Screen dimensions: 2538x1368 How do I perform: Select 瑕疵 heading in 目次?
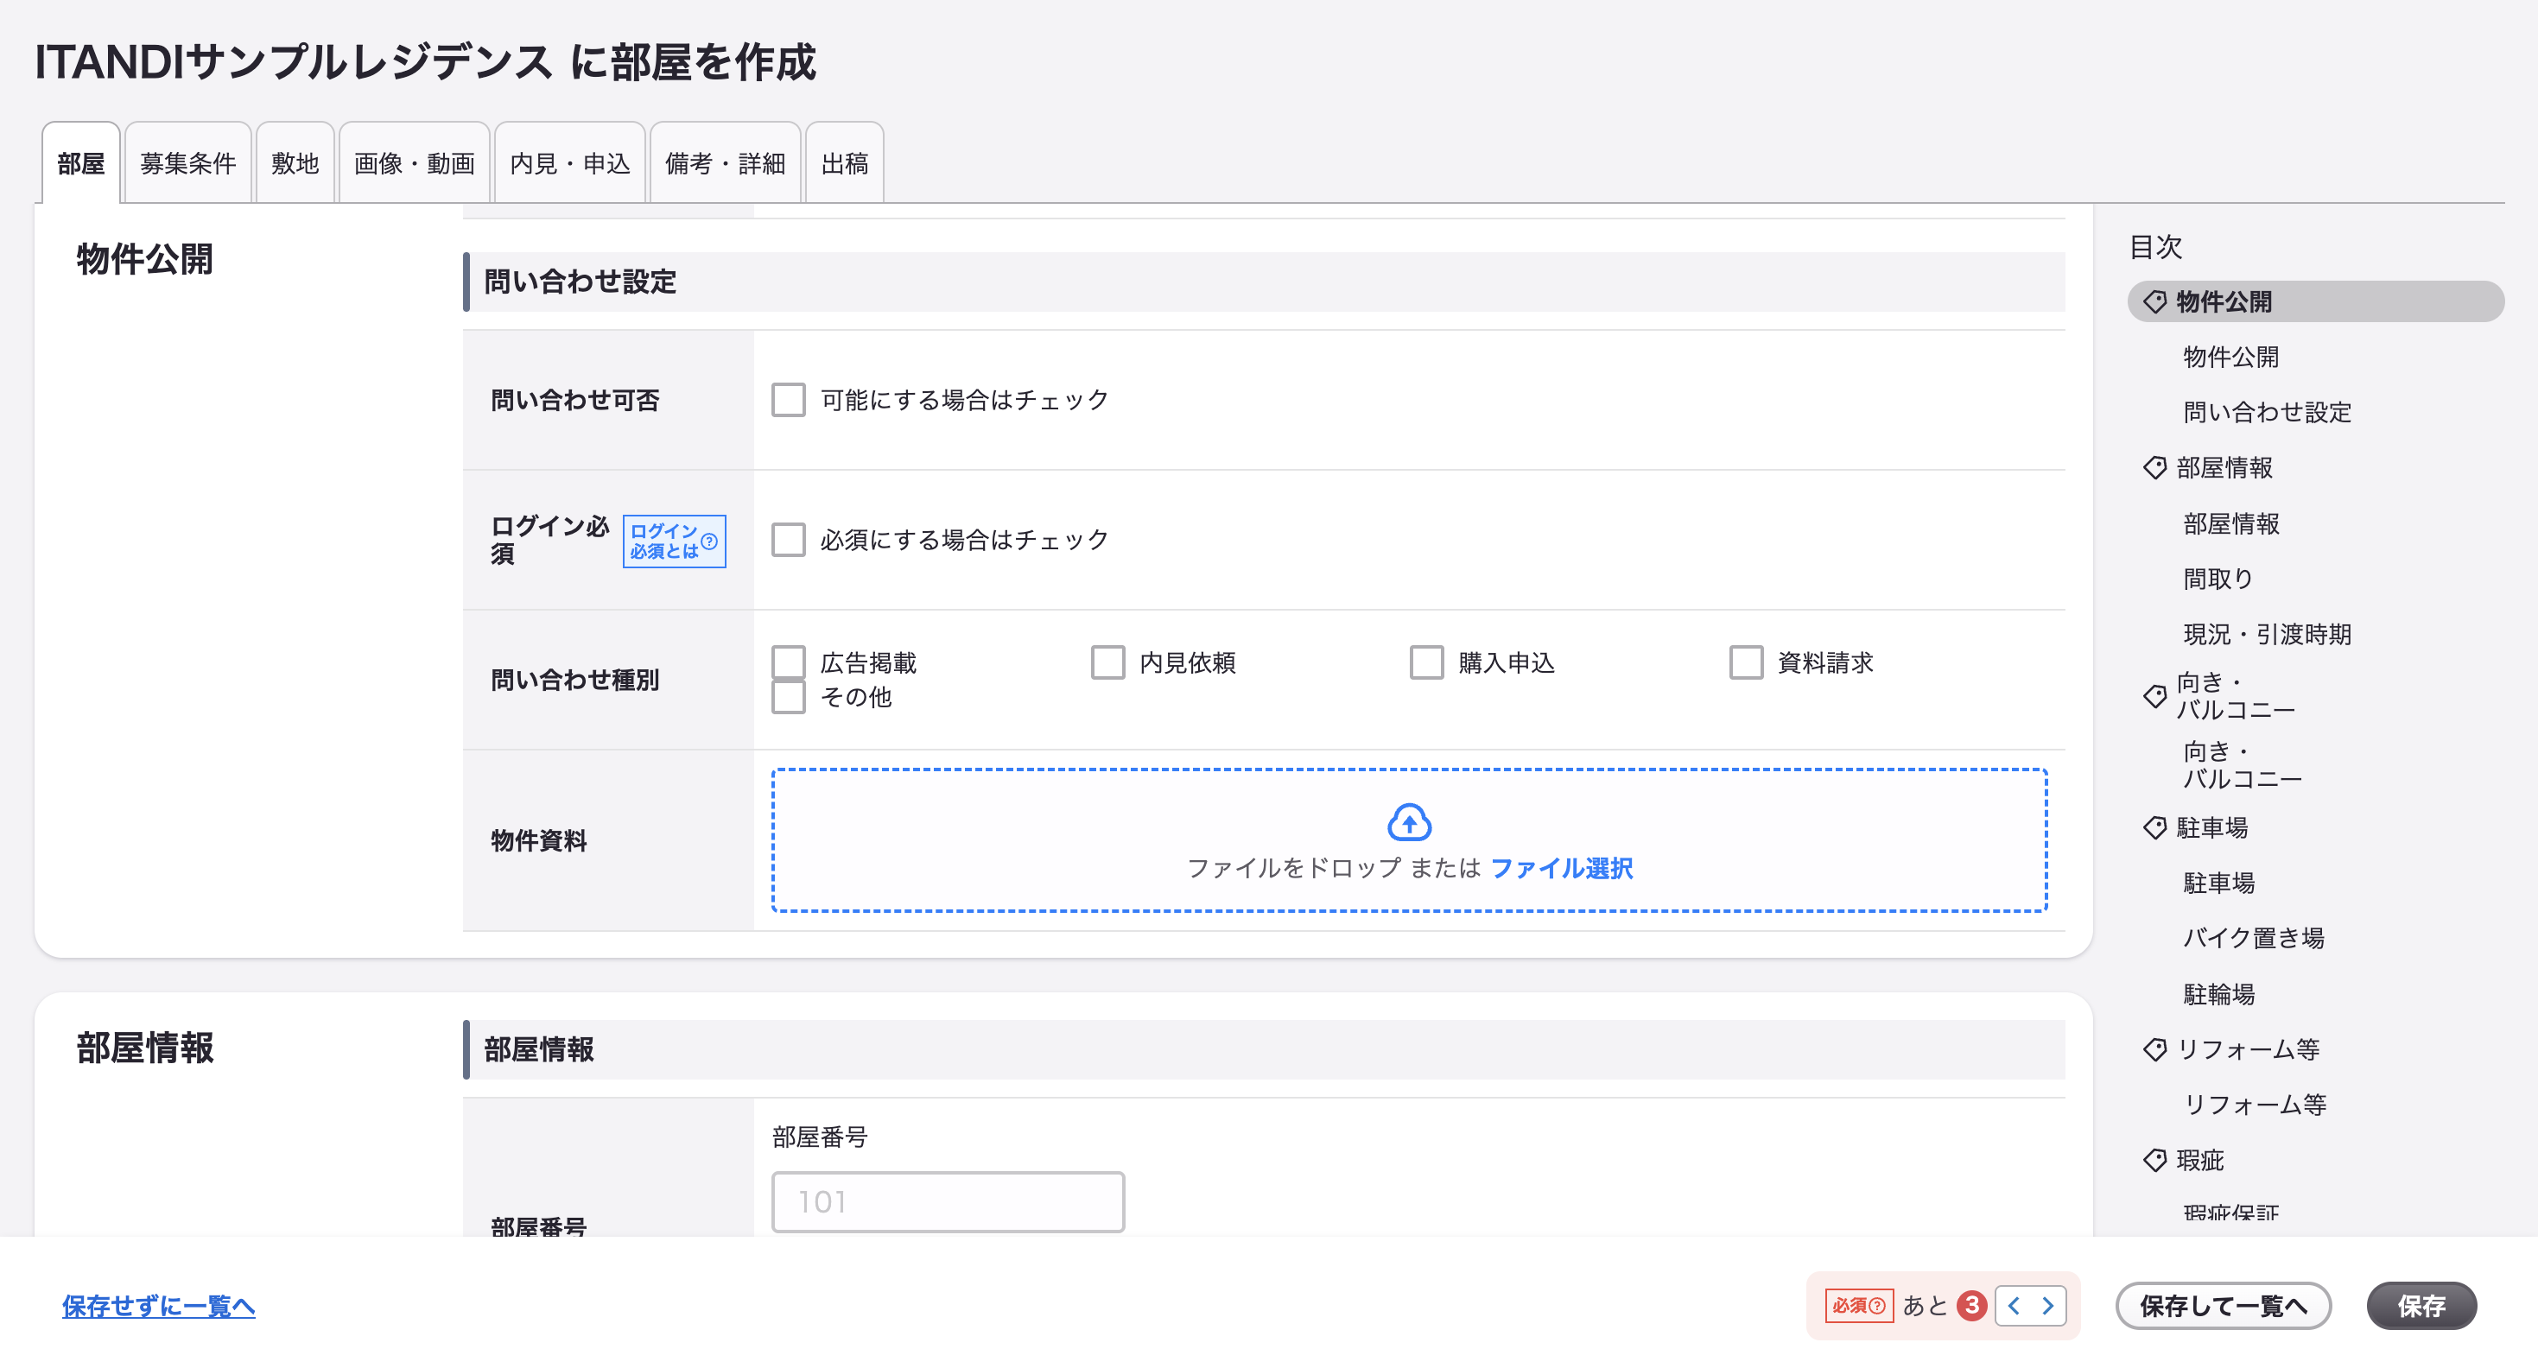click(2200, 1160)
